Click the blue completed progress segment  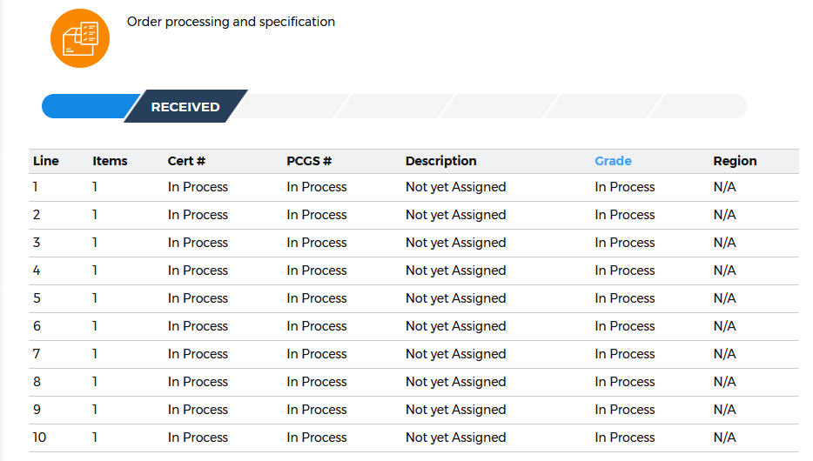tap(87, 106)
